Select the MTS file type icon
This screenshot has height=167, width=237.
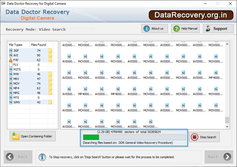(x=11, y=97)
